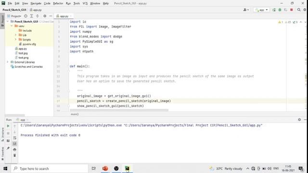Open the File menu

(x=10, y=3)
